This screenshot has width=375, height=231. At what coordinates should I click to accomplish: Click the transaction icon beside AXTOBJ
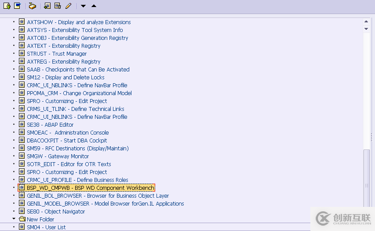coord(22,37)
